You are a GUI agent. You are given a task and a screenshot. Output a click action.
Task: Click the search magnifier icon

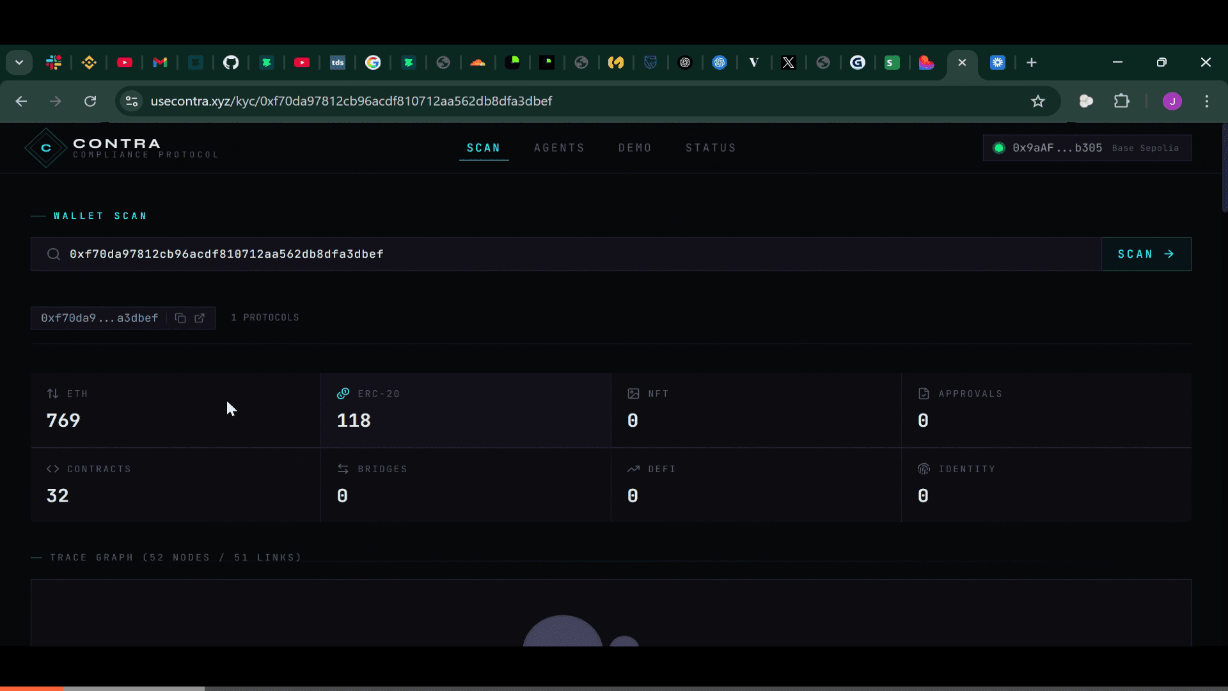pos(54,254)
